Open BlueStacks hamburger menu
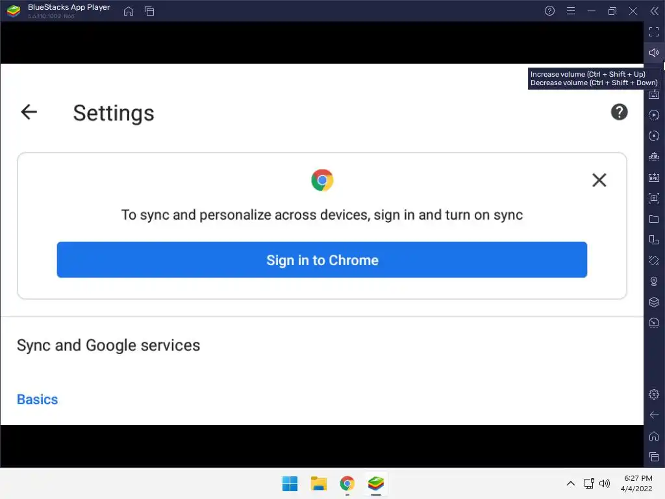The image size is (665, 499). click(571, 11)
